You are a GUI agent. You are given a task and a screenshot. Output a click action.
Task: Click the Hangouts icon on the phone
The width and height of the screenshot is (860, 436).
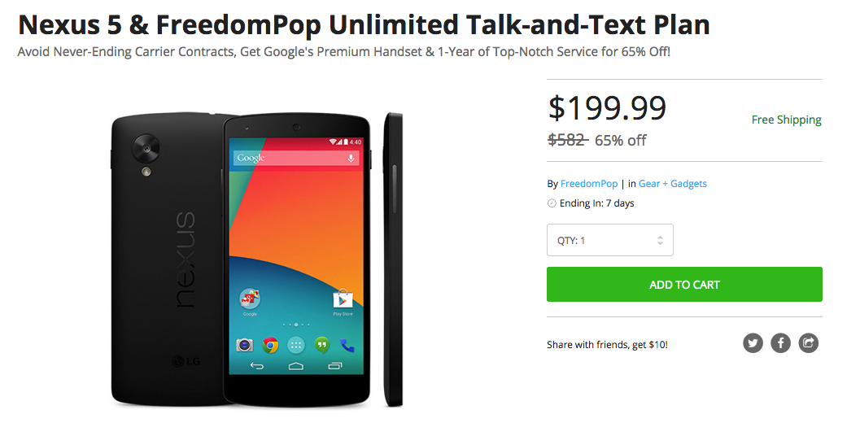[x=322, y=345]
